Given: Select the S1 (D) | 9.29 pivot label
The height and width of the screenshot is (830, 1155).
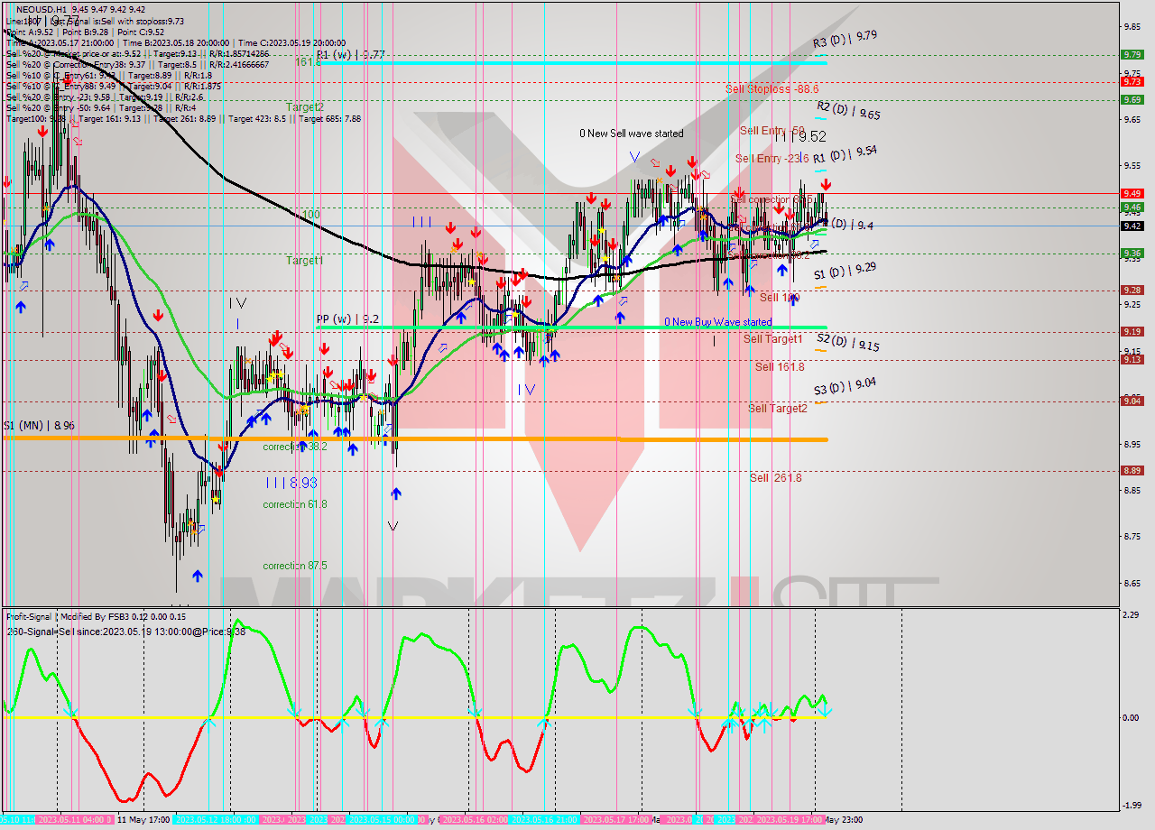Looking at the screenshot, I should coord(845,271).
